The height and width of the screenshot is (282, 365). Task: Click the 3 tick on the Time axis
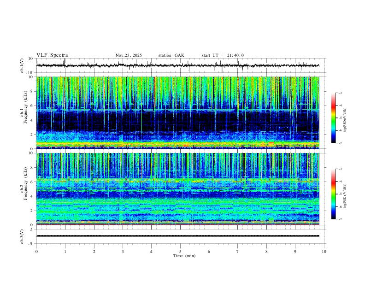pyautogui.click(x=123, y=252)
